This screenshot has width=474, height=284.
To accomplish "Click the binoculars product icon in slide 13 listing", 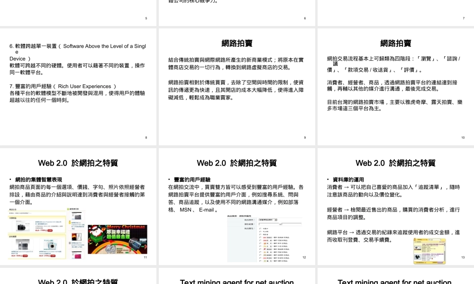I will [418, 256].
